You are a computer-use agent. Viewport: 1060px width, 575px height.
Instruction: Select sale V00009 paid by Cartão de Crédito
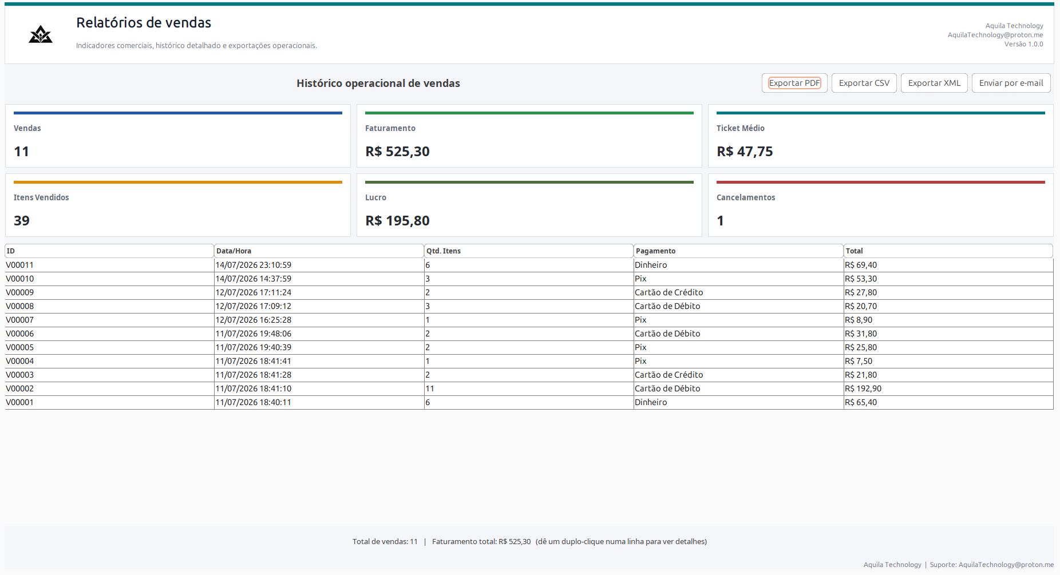click(x=529, y=292)
